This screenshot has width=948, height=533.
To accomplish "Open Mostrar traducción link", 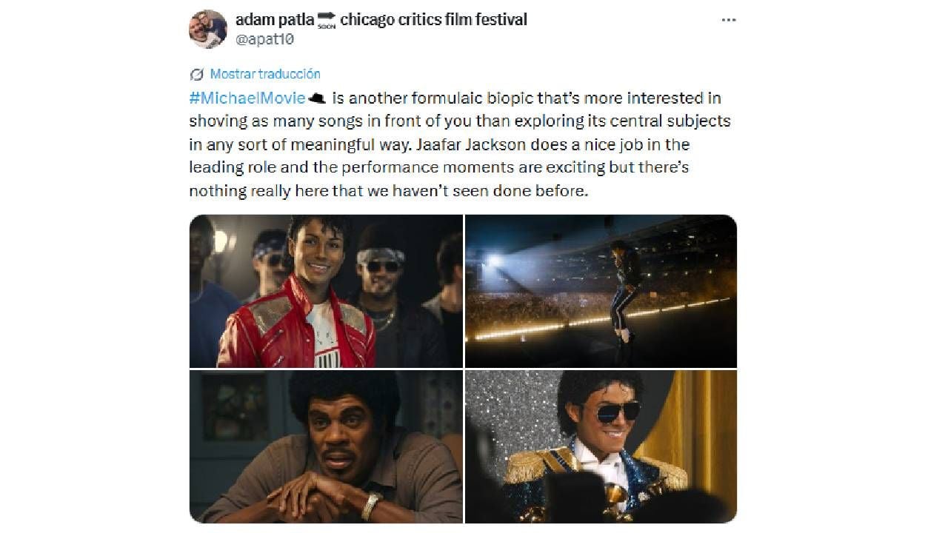I will tap(265, 74).
